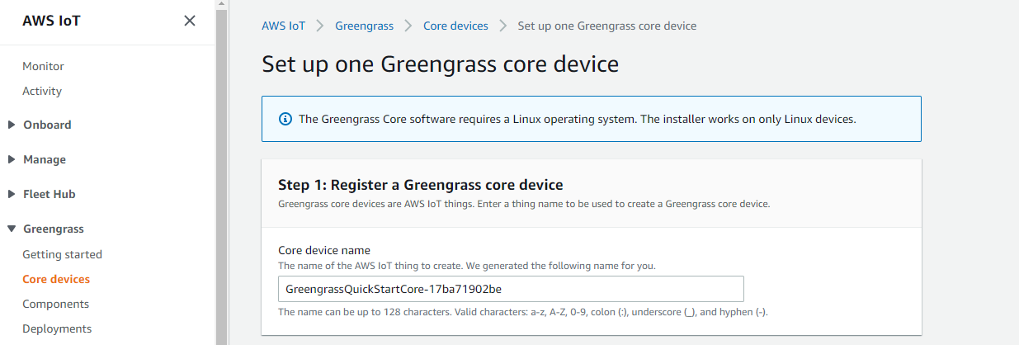Click the Onboard section label
The width and height of the screenshot is (1019, 345).
[x=47, y=125]
